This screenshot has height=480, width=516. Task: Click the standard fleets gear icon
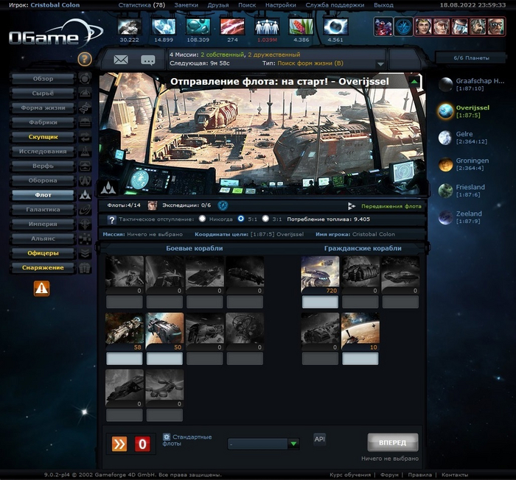tap(167, 437)
